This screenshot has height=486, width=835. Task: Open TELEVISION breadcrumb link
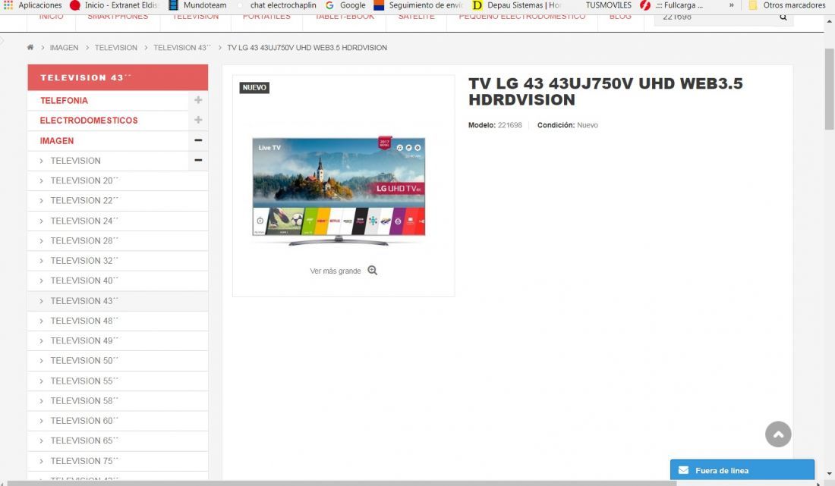116,47
